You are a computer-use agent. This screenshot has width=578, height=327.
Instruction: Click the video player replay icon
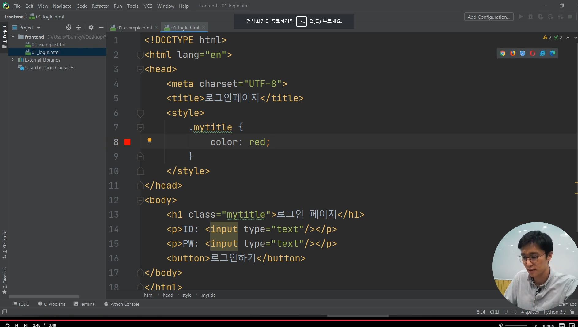click(7, 325)
